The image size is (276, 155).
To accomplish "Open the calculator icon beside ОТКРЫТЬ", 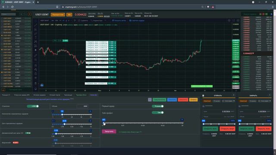I will [x=203, y=96].
